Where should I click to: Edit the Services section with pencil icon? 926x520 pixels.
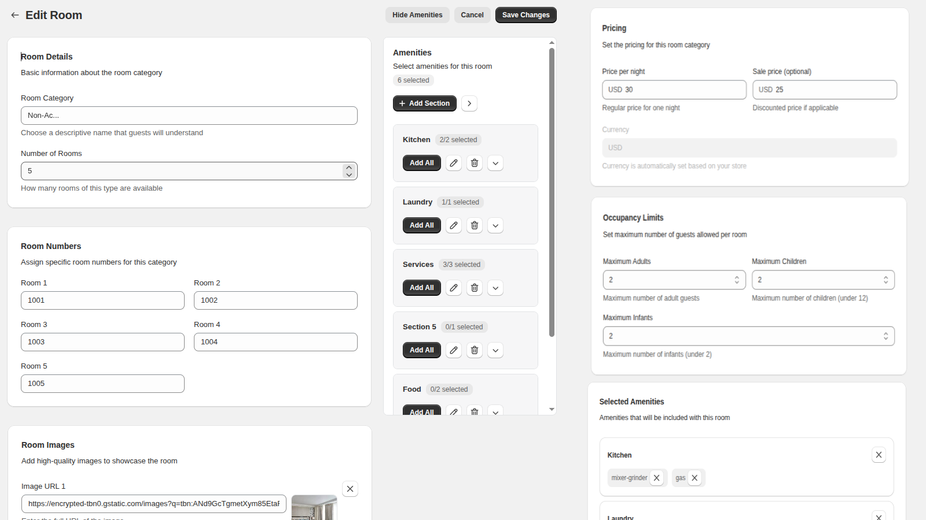coord(453,288)
